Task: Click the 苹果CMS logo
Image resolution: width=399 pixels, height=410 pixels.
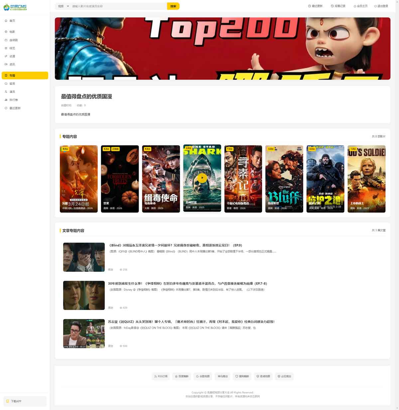Action: (15, 7)
